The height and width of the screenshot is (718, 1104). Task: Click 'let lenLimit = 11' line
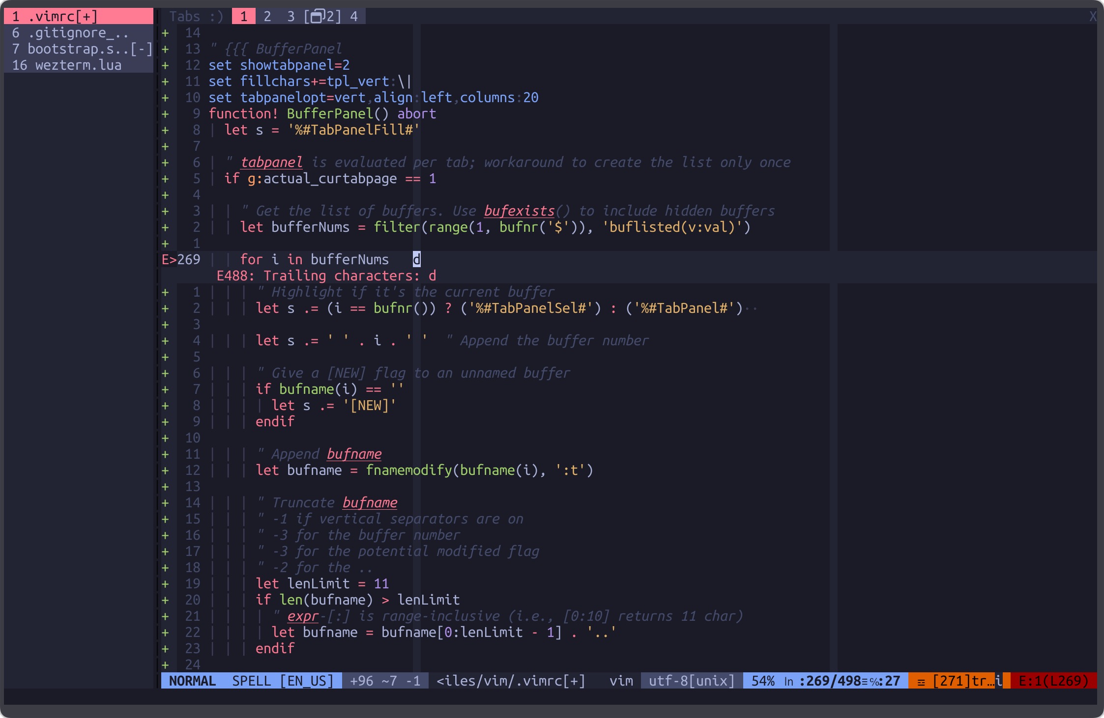(x=322, y=583)
